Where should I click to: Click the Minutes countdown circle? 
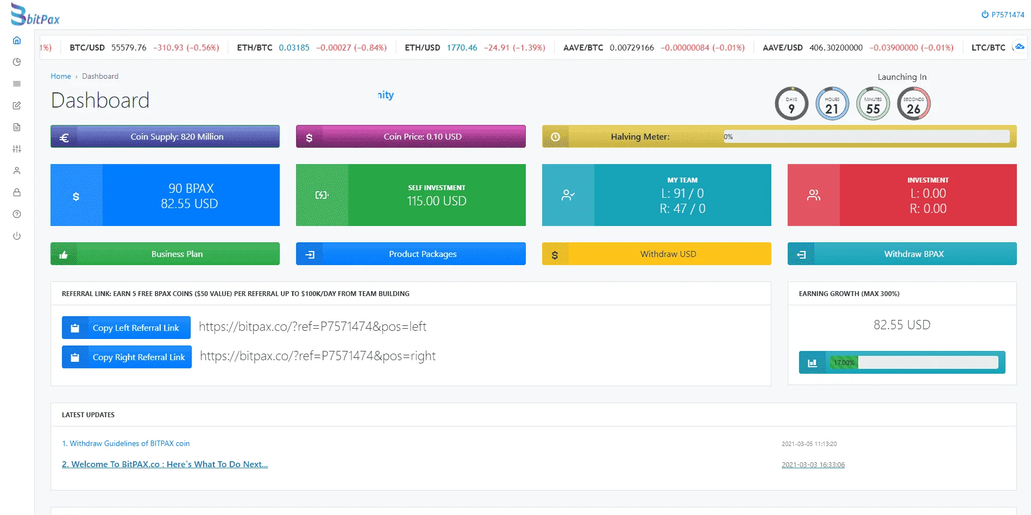coord(873,104)
